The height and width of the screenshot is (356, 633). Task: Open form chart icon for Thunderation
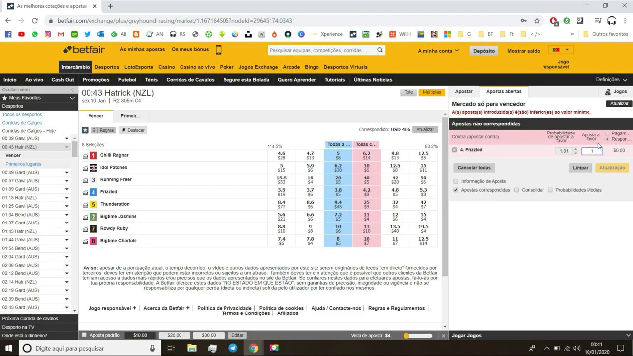click(x=85, y=204)
